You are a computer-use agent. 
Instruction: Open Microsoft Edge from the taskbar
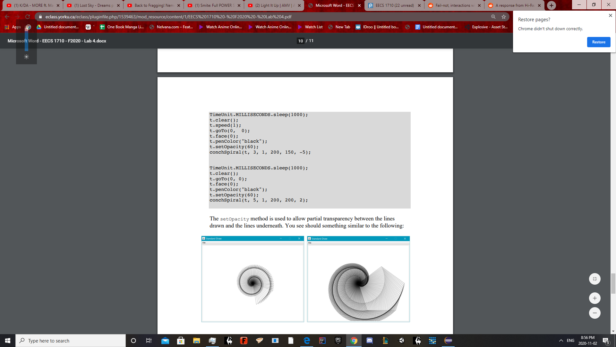point(306,340)
